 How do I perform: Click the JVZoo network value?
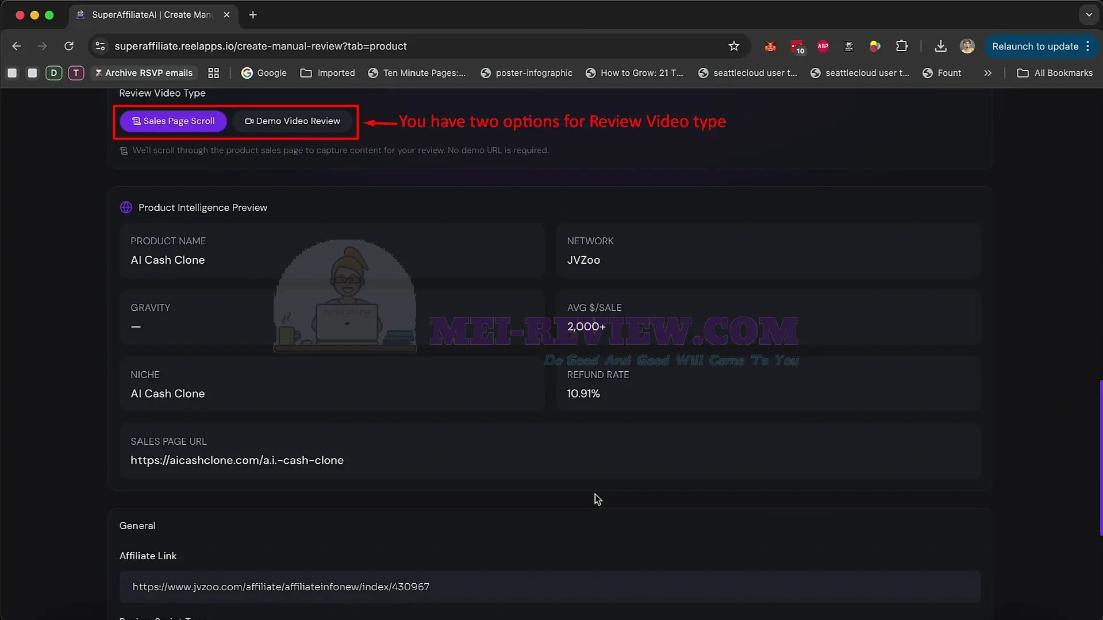[583, 260]
